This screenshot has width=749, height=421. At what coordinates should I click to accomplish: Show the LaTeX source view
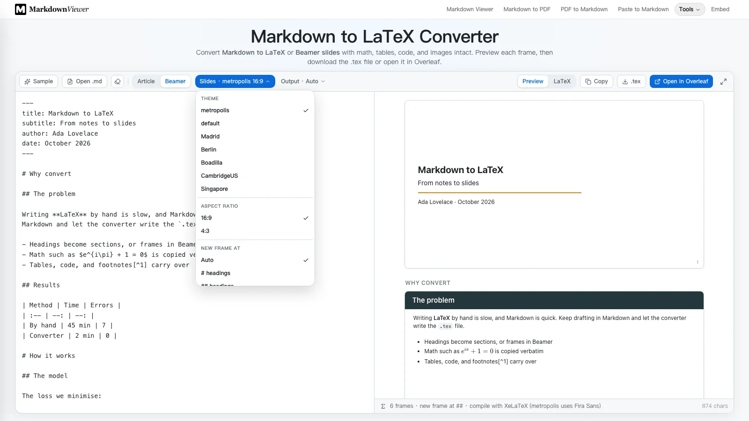click(x=562, y=81)
